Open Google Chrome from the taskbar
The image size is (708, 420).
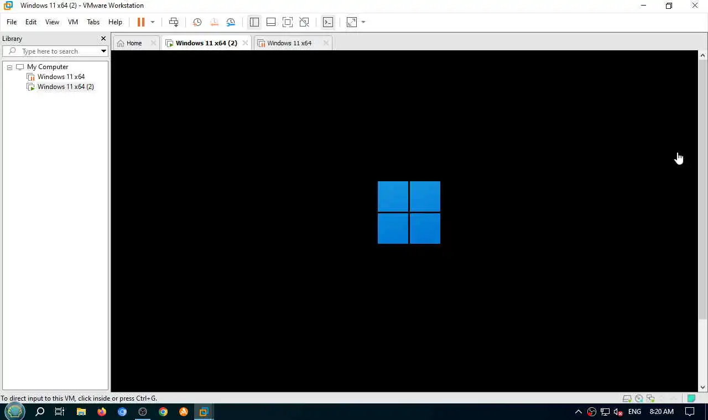pyautogui.click(x=163, y=412)
